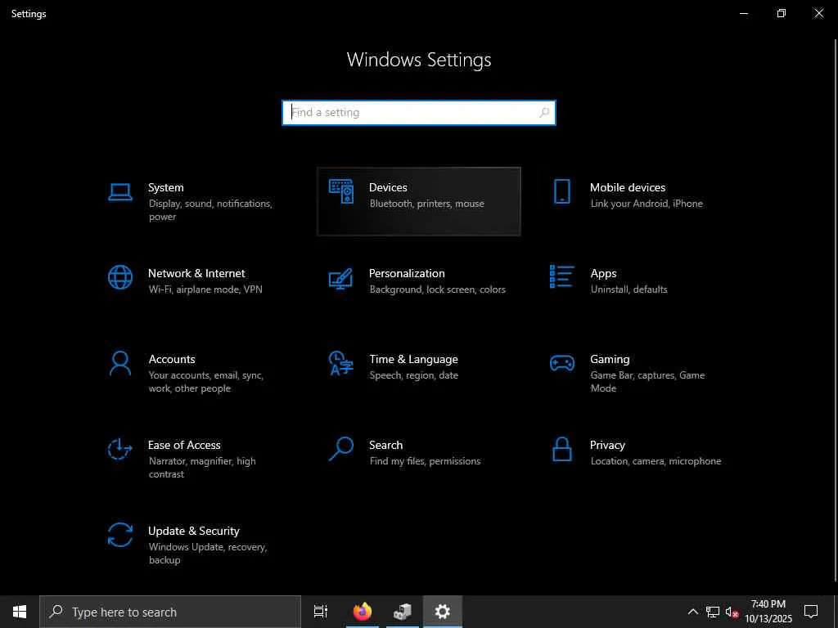
Task: Click 'Uninstall, defaults' text
Action: (x=629, y=289)
